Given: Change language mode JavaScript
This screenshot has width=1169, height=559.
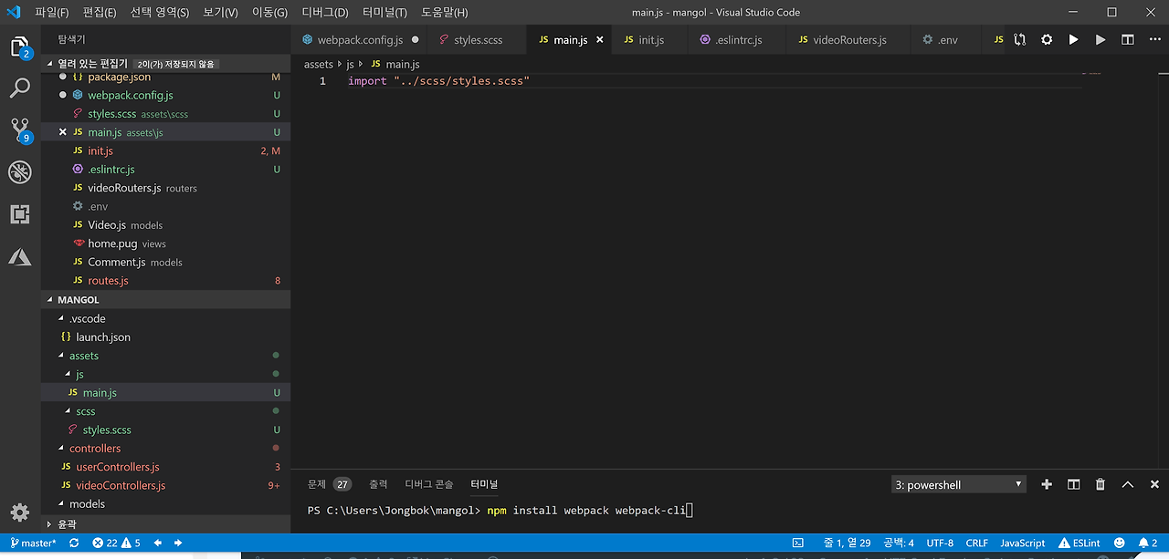Looking at the screenshot, I should (1022, 543).
